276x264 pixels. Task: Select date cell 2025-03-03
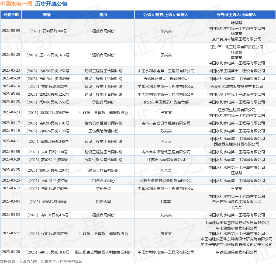(x=11, y=215)
